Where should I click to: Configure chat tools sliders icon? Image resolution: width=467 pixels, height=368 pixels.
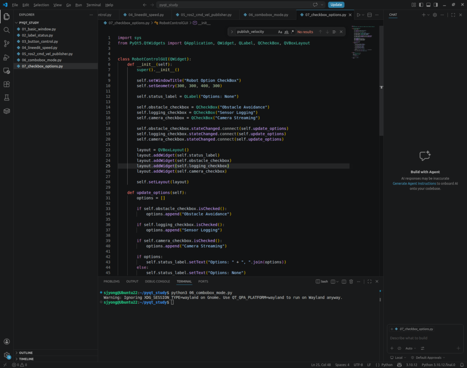[422, 348]
